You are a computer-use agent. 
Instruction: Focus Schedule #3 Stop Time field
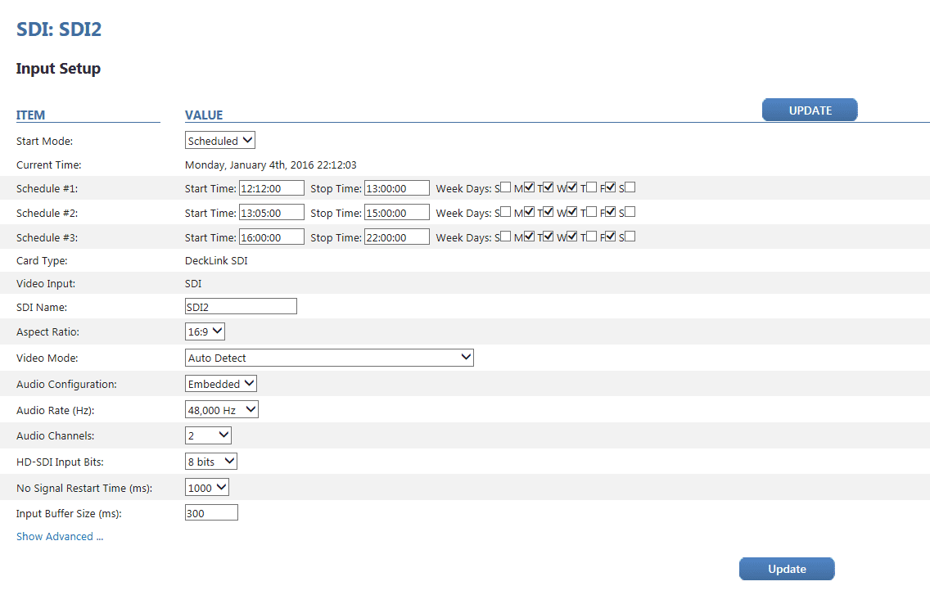(397, 237)
